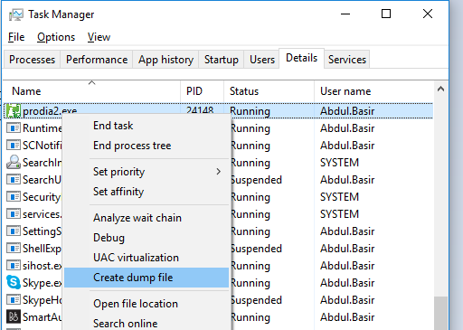Click the SmartAudio process icon
This screenshot has height=330, width=463.
tap(14, 317)
